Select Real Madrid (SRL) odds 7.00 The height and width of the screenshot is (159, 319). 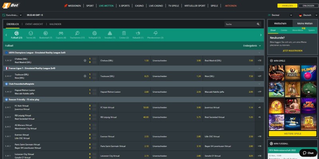pyautogui.click(x=229, y=60)
